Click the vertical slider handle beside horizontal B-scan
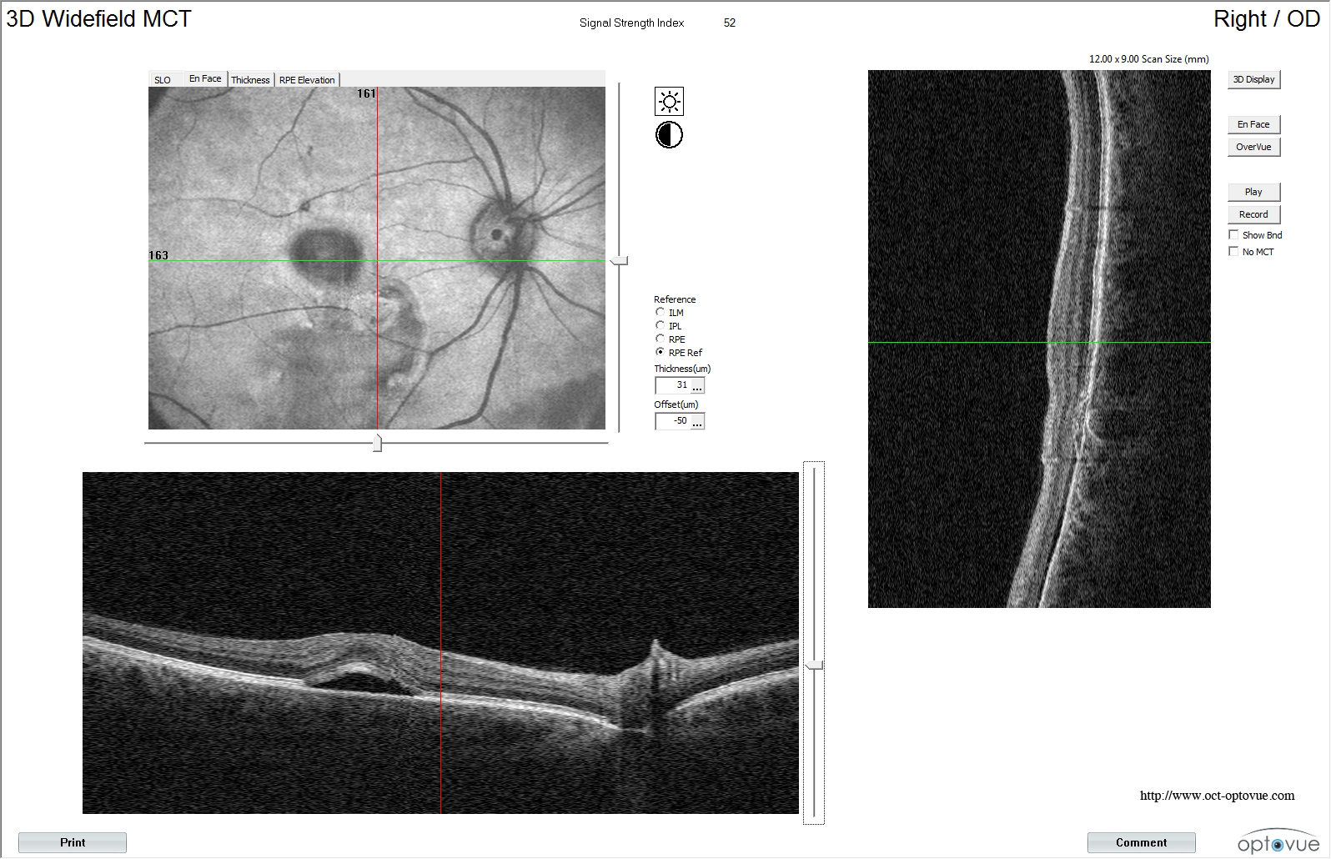 (x=814, y=665)
